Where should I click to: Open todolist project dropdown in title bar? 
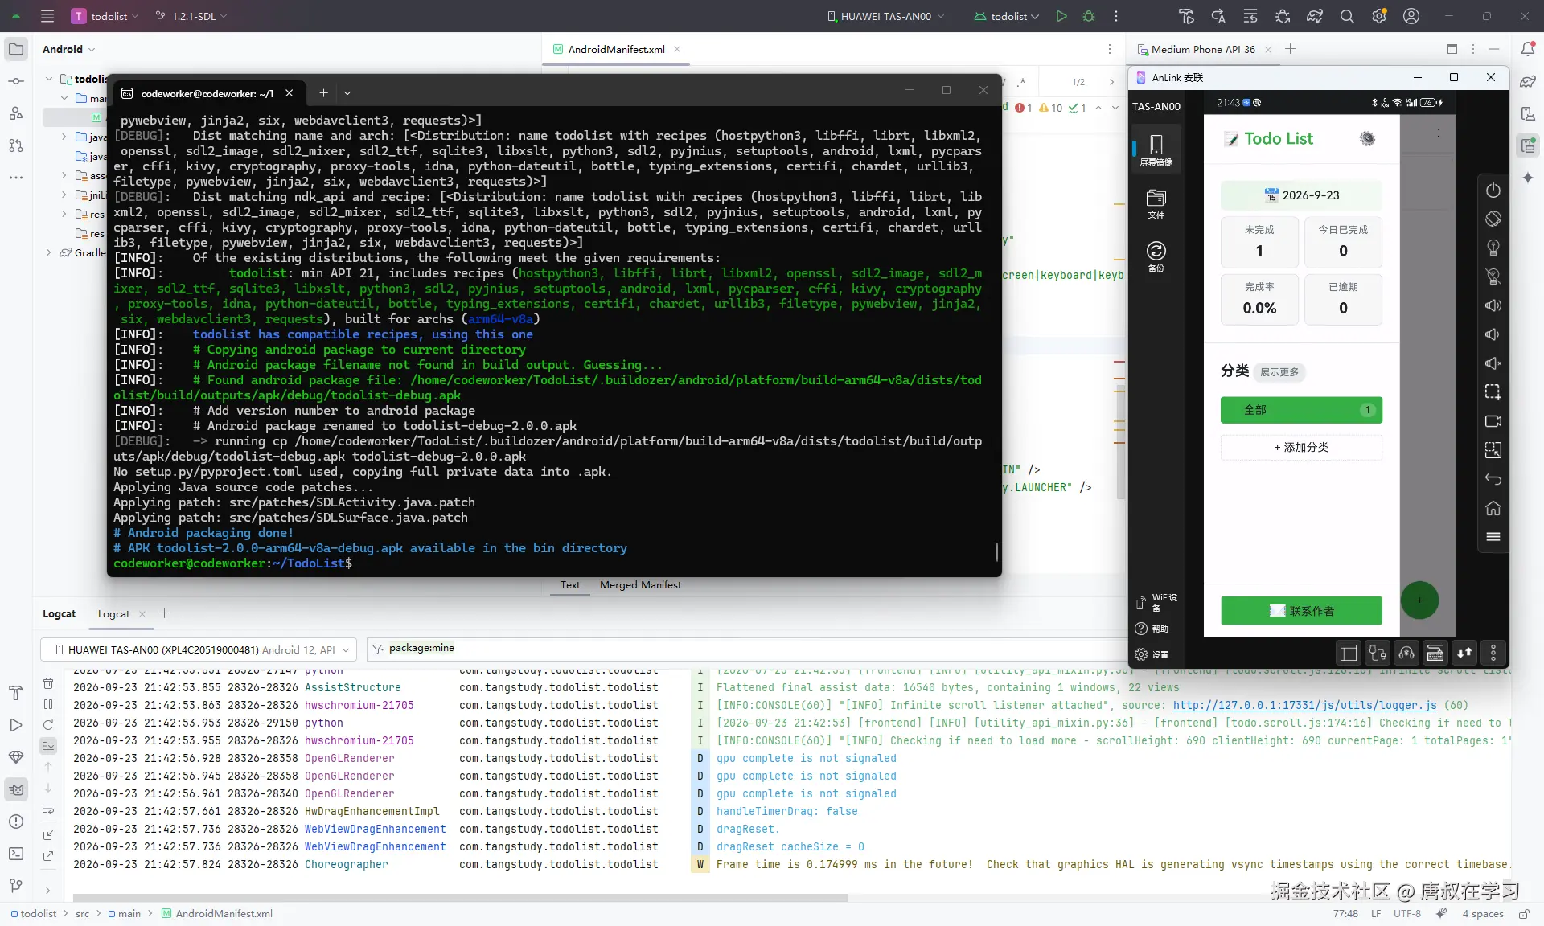[105, 16]
